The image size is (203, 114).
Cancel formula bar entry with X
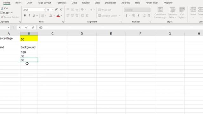[x=20, y=28]
